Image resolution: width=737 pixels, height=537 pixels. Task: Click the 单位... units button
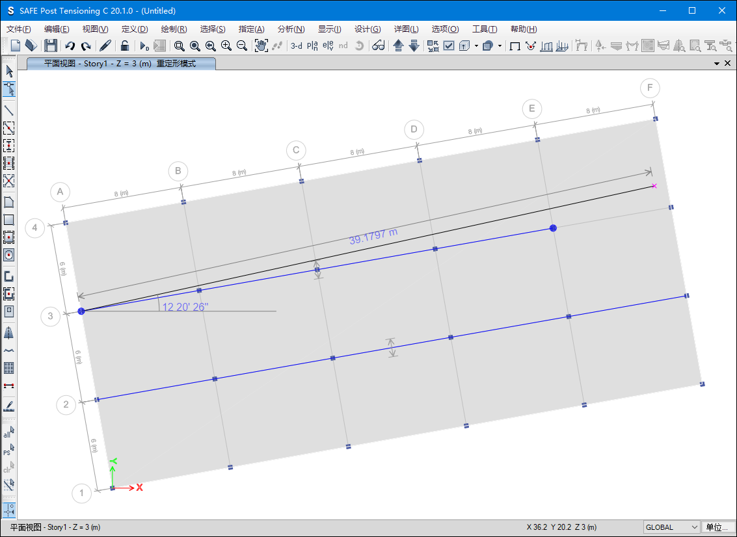pos(719,527)
